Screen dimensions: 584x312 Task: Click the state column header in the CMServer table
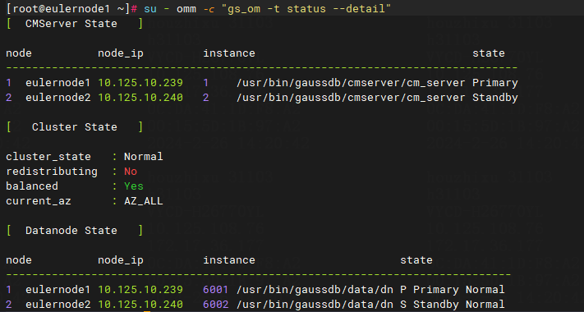pyautogui.click(x=489, y=53)
